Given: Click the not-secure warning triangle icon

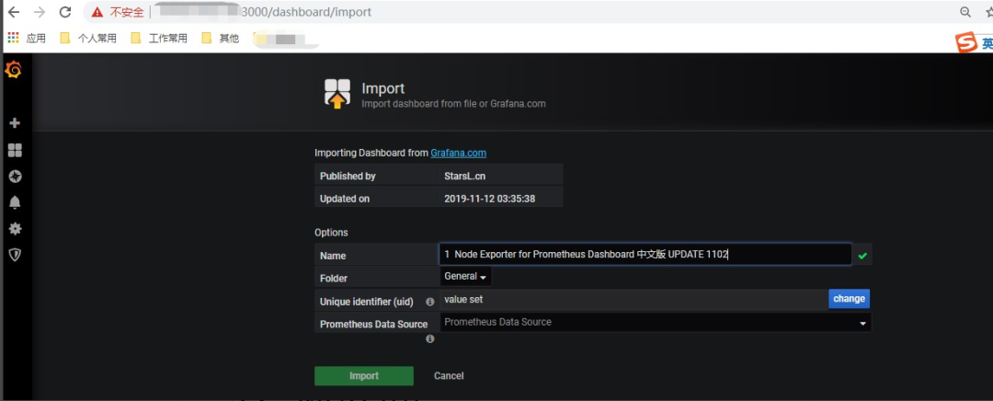Looking at the screenshot, I should tap(97, 12).
